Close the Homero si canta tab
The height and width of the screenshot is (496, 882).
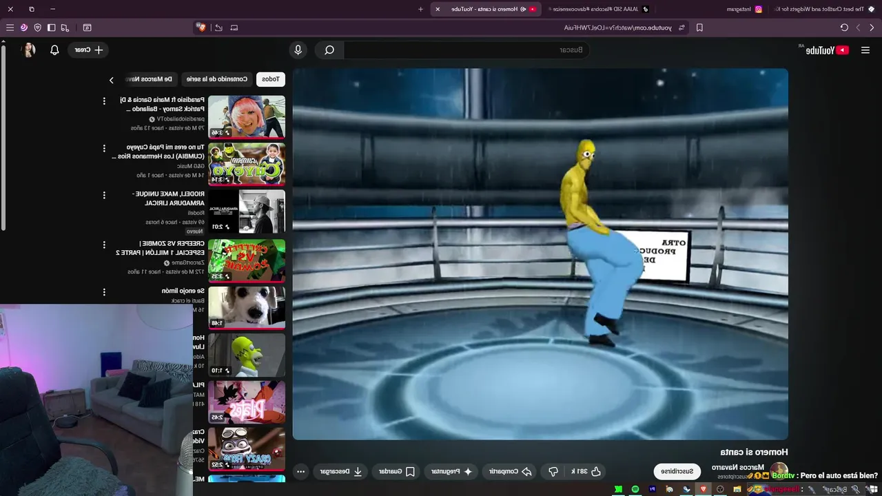438,9
